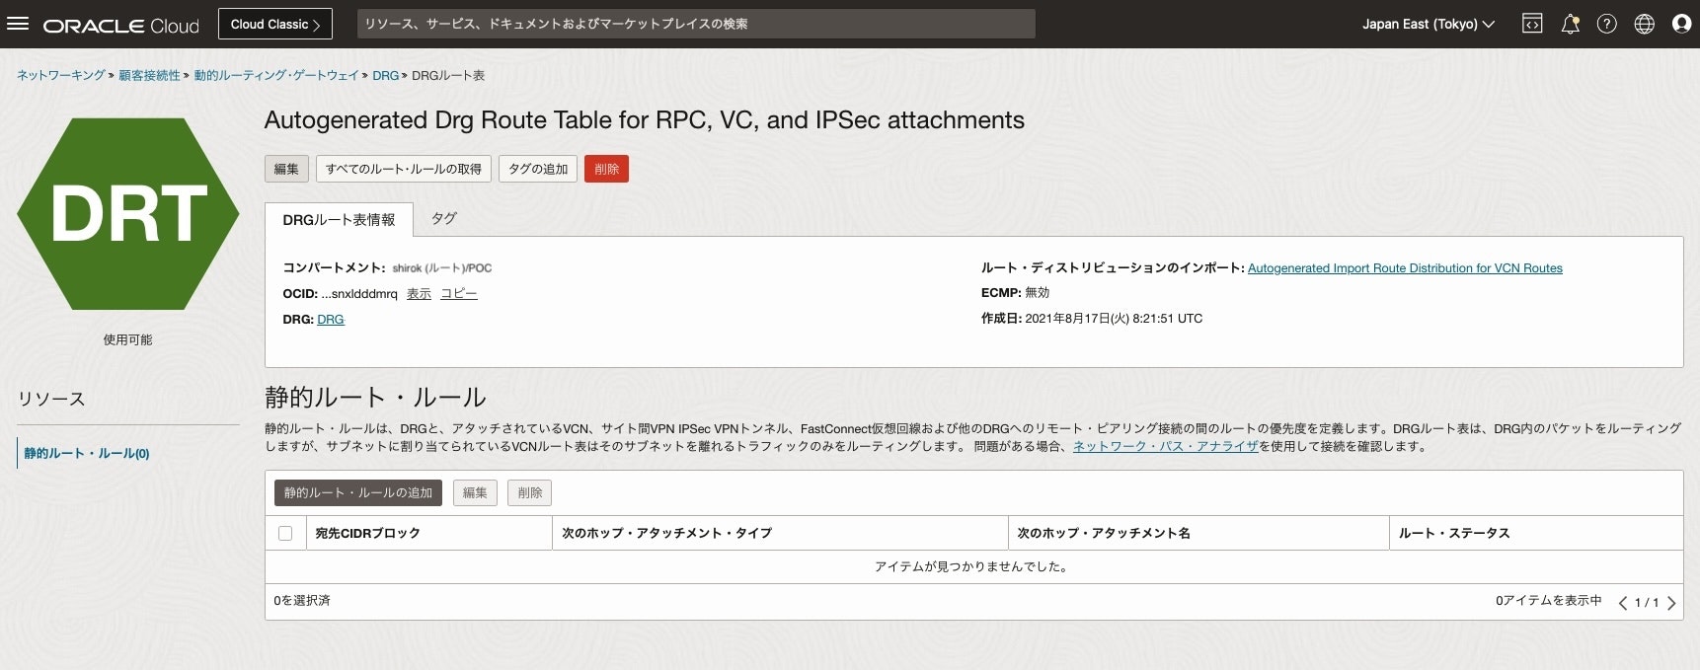This screenshot has height=670, width=1700.
Task: Open the hamburger navigation menu
Action: tap(18, 24)
